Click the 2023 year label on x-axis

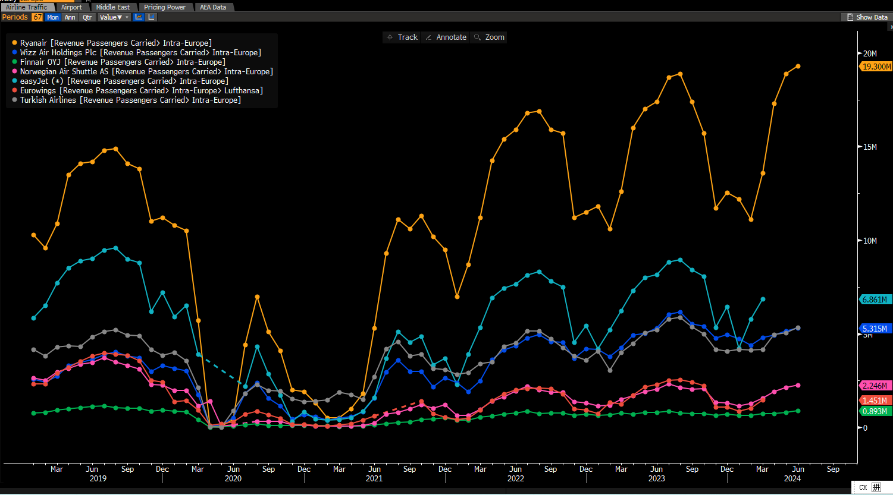pos(657,478)
